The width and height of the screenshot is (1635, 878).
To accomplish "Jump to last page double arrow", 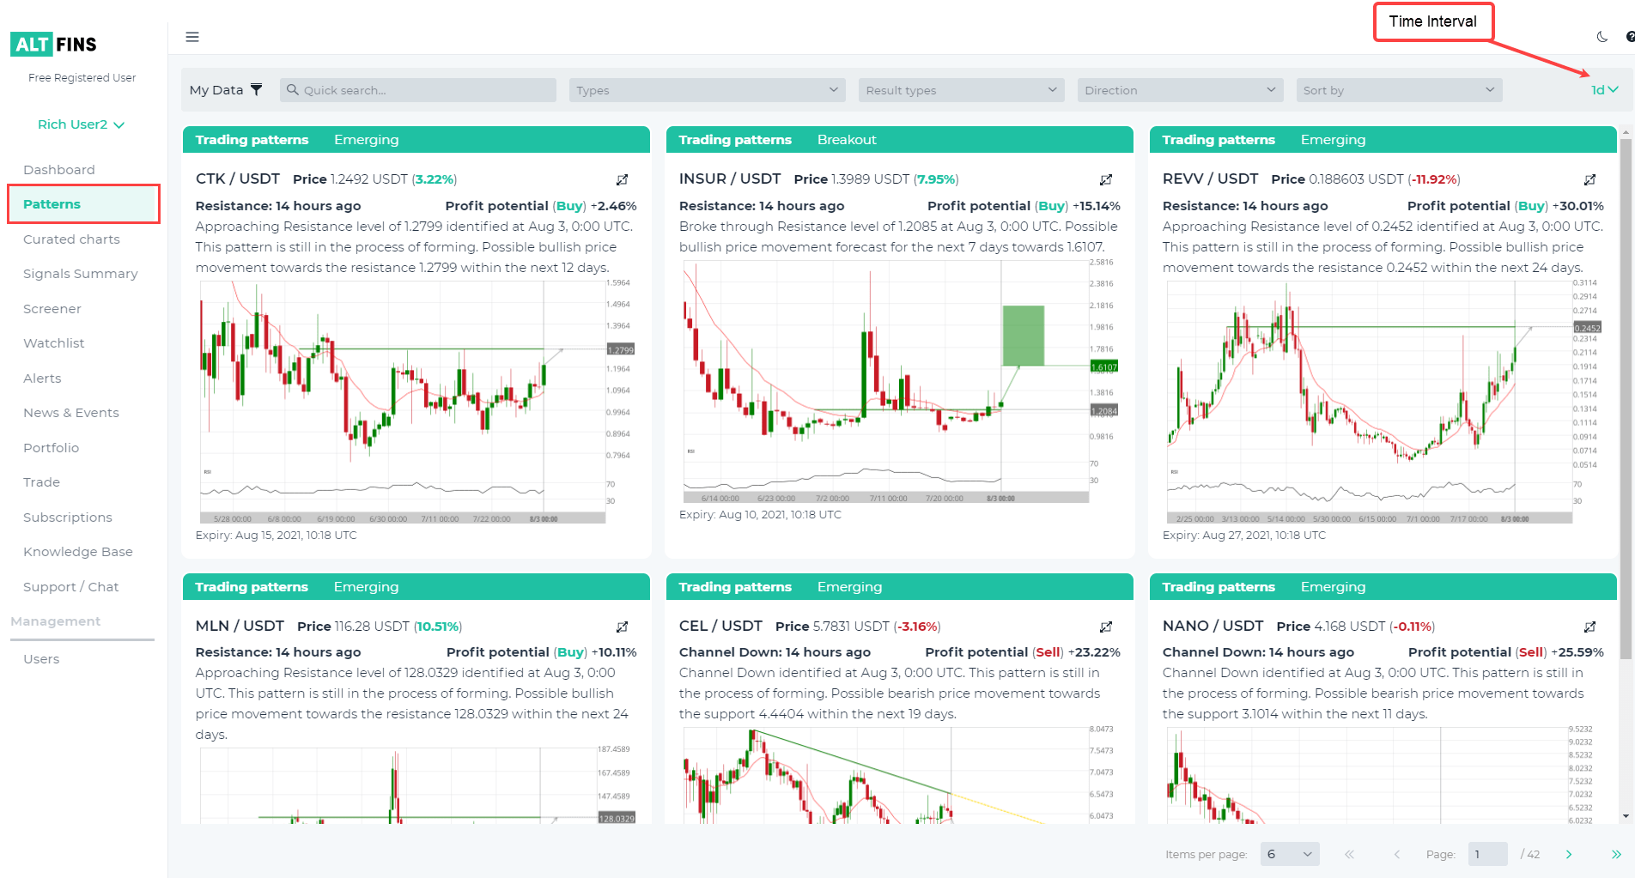I will (x=1616, y=854).
